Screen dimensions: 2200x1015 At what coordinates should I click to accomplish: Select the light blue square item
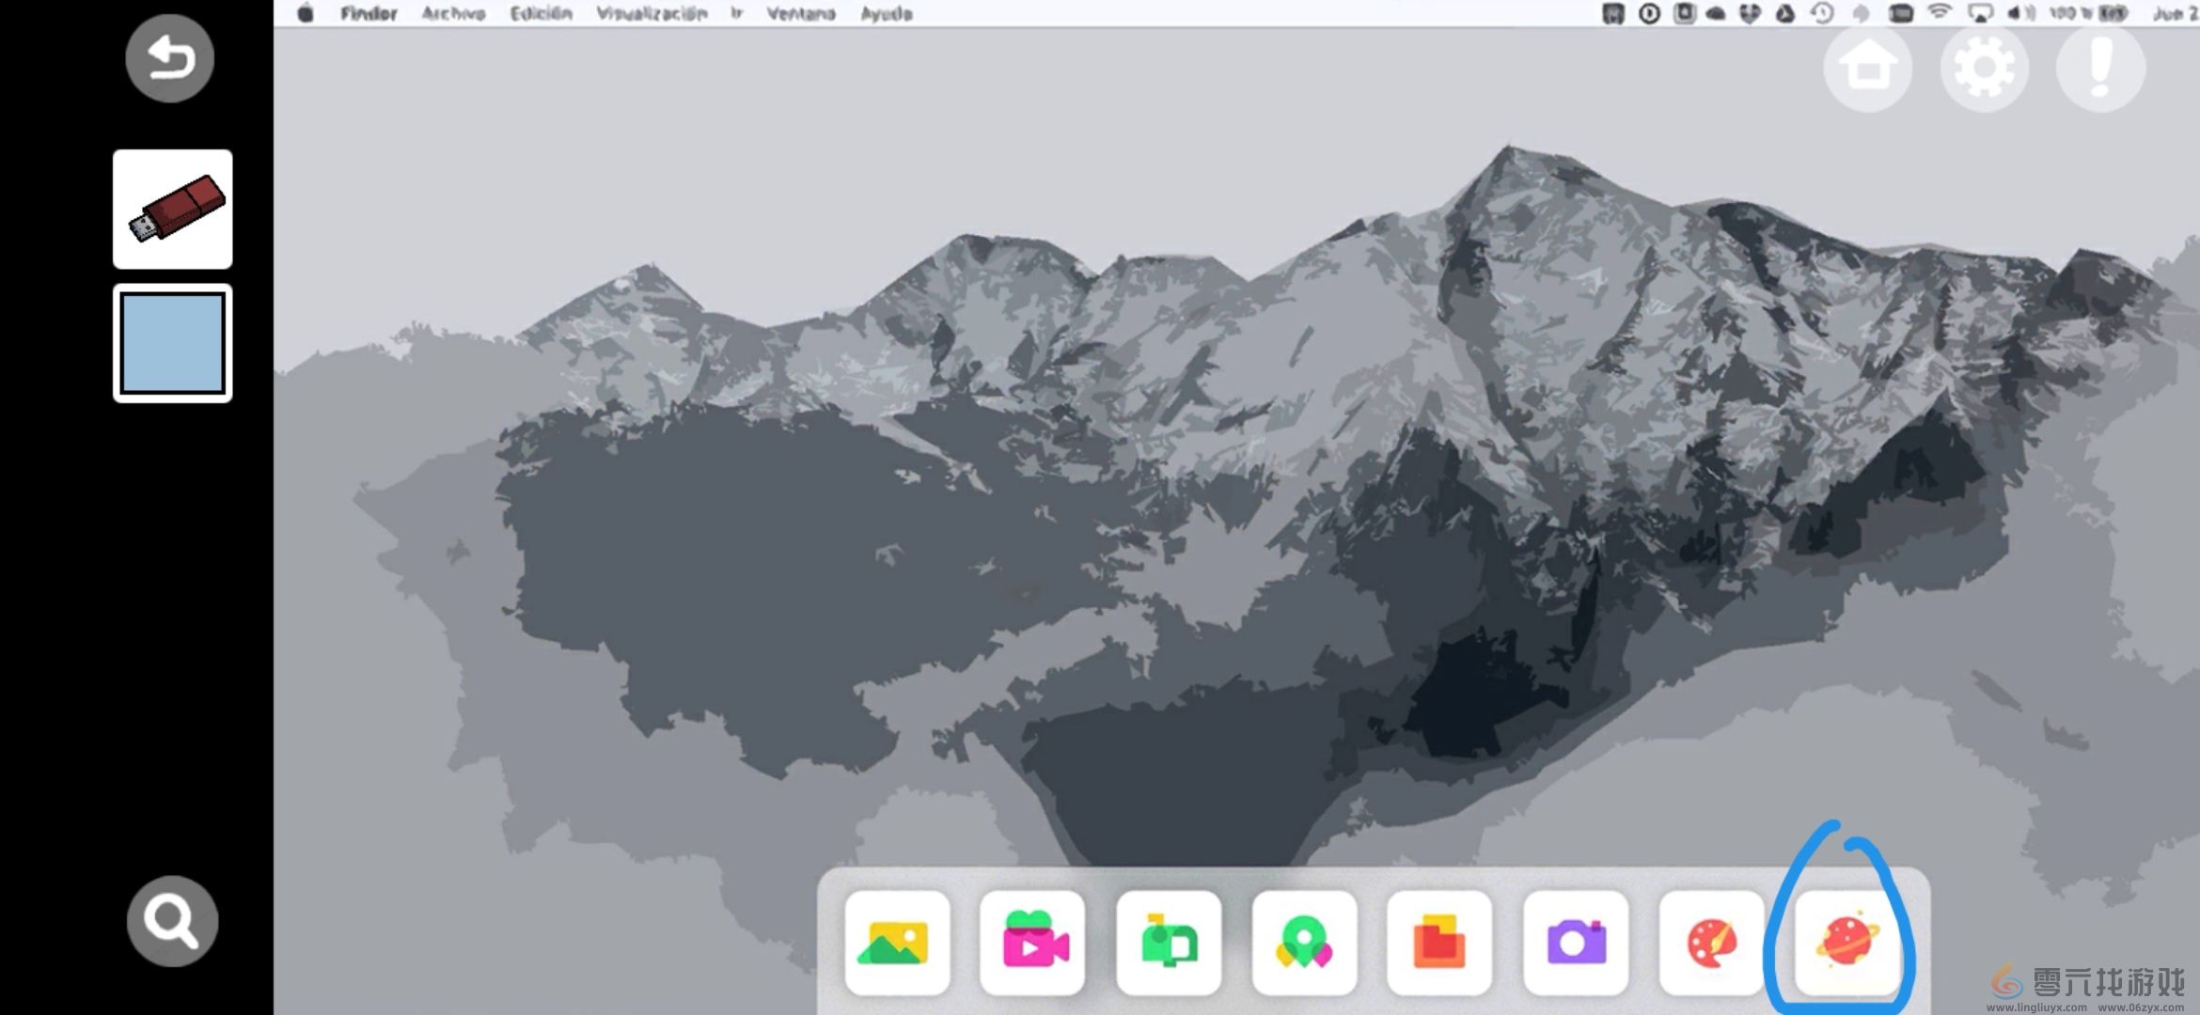pyautogui.click(x=173, y=343)
